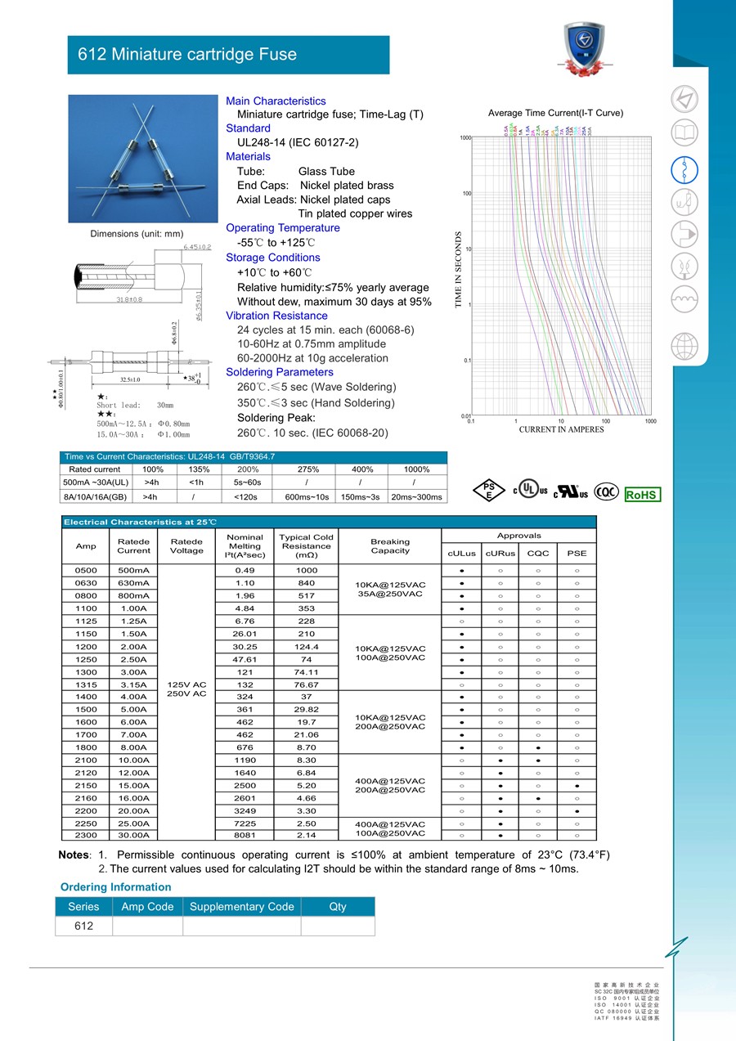
Task: Select the '8A/10A/16A(GB)' row label
Action: click(95, 496)
